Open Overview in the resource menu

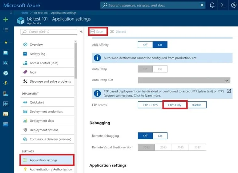click(47, 45)
